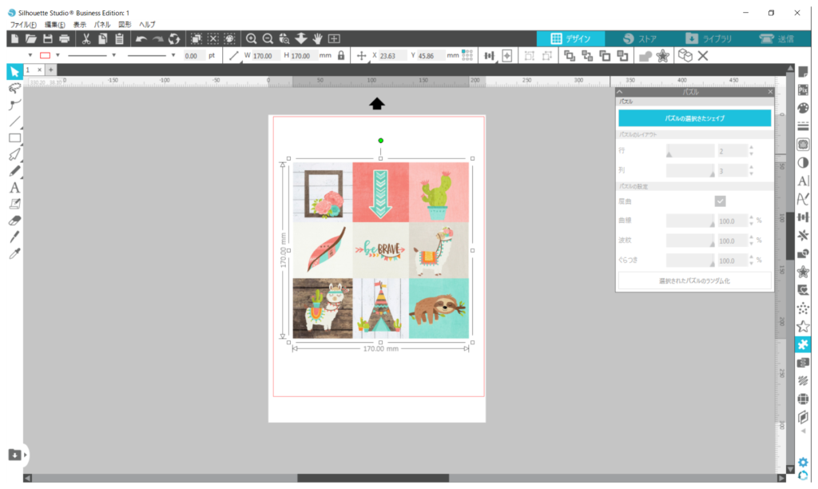Click the horizontal scrollbar thumb
This screenshot has height=489, width=818.
click(373, 478)
